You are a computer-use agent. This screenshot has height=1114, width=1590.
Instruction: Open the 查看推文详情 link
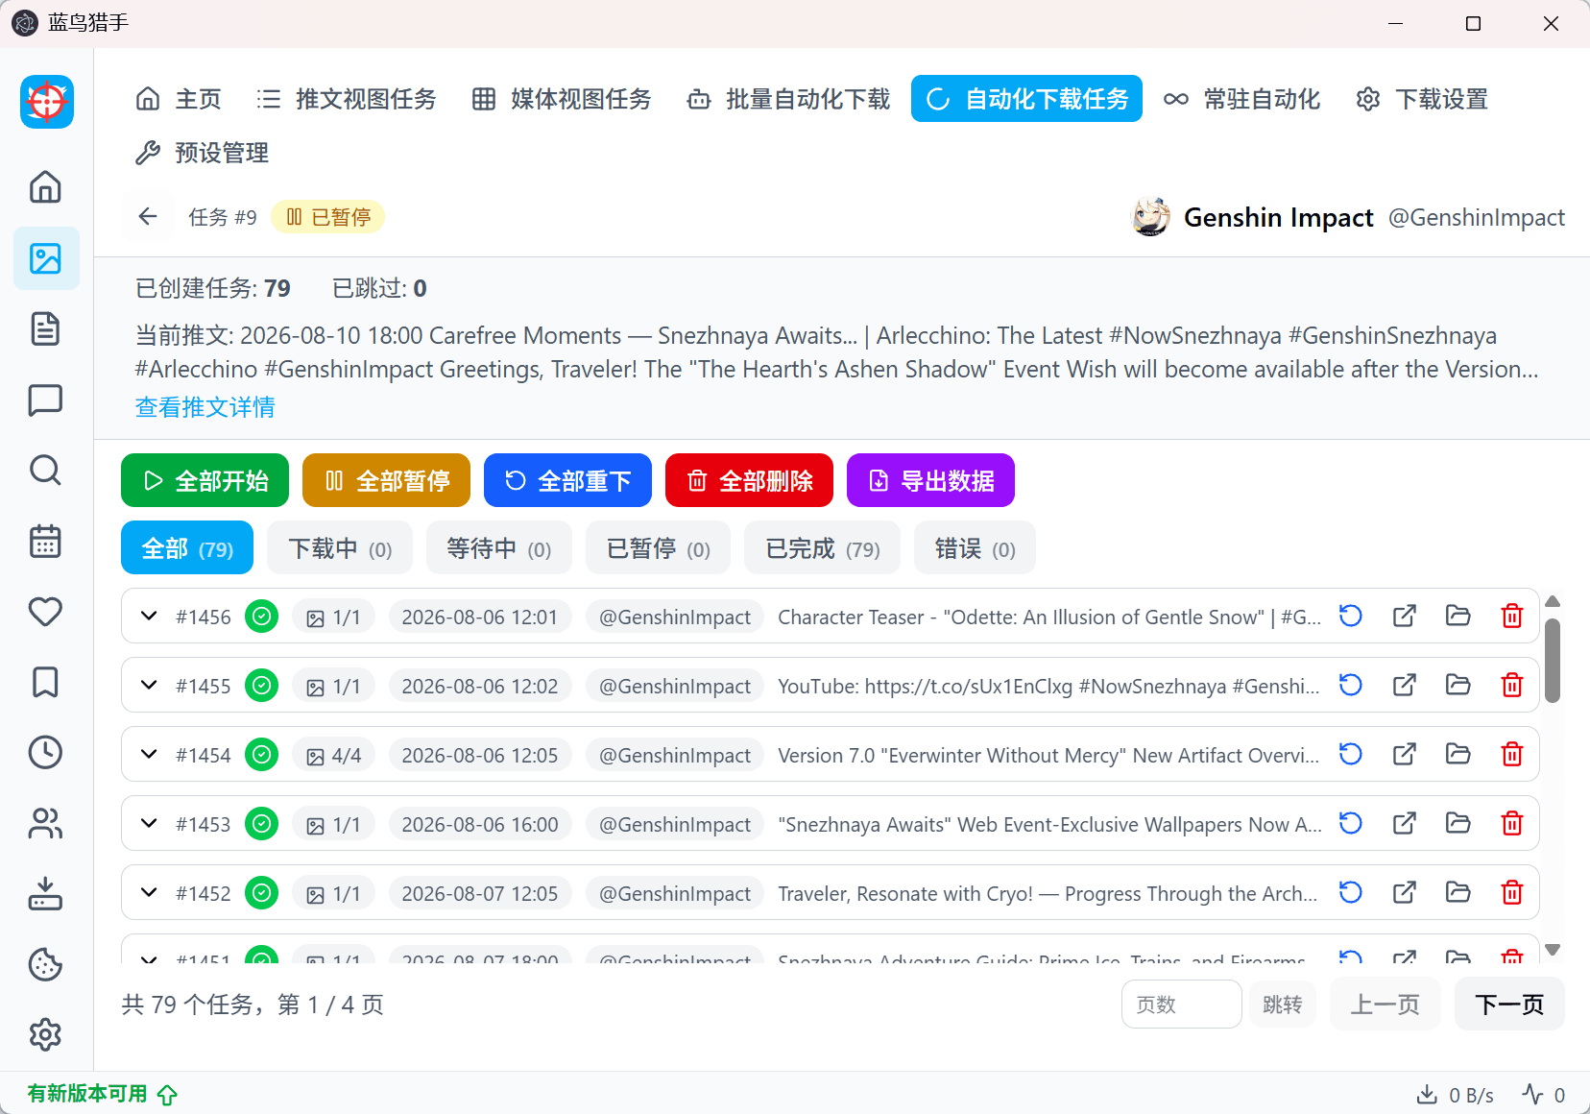205,408
